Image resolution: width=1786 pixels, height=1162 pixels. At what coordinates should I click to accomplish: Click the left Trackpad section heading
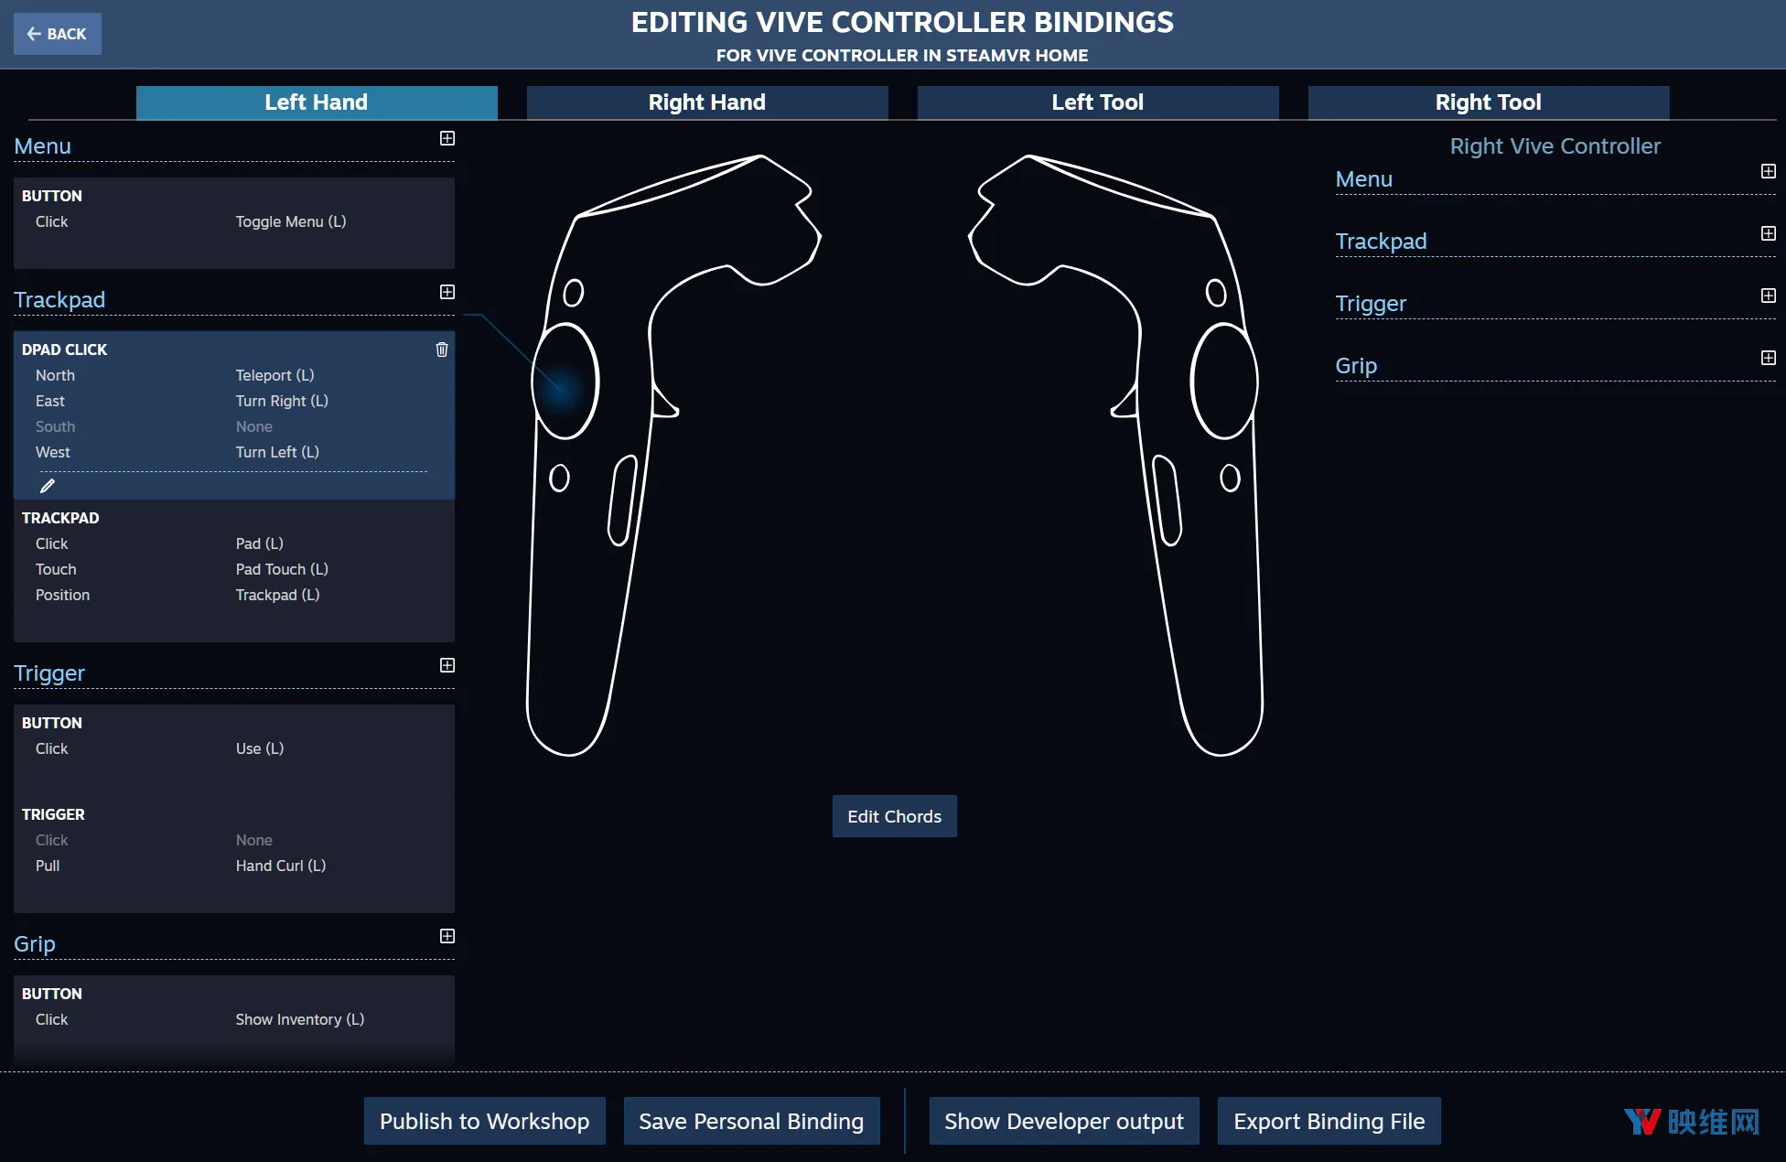pyautogui.click(x=59, y=300)
